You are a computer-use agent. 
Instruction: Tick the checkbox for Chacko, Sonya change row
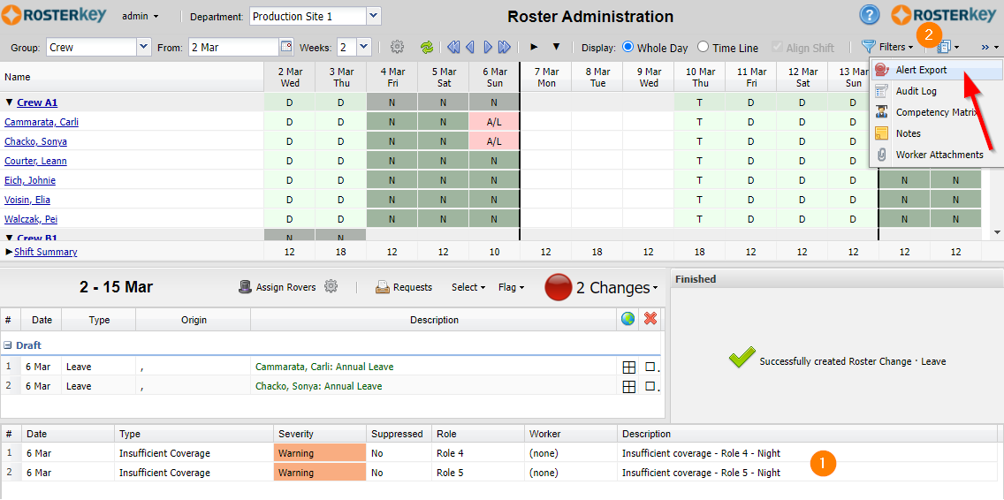tap(650, 387)
